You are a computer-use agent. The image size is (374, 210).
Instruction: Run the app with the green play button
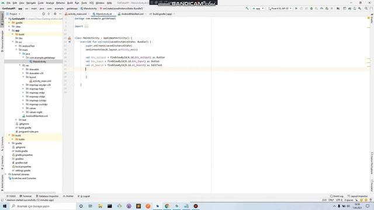click(296, 9)
